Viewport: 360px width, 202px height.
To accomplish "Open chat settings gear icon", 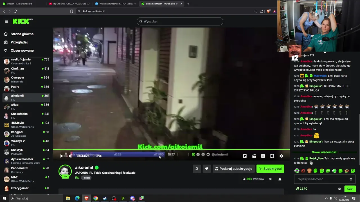I will (339, 189).
